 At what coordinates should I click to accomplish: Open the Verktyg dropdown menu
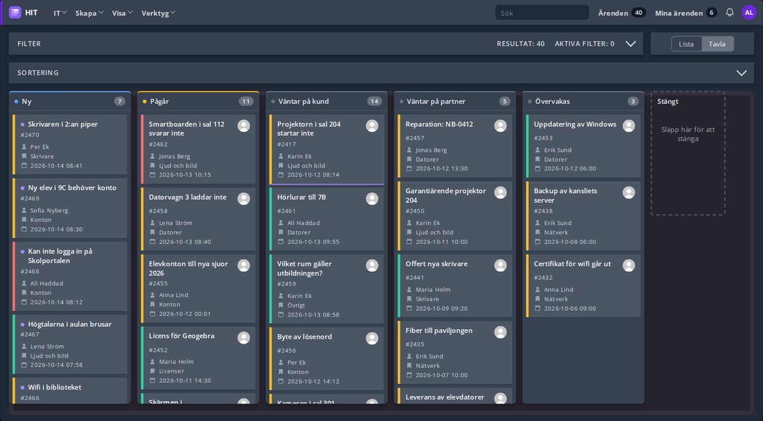158,13
